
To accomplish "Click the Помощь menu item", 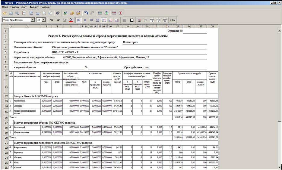I will click(45, 7).
